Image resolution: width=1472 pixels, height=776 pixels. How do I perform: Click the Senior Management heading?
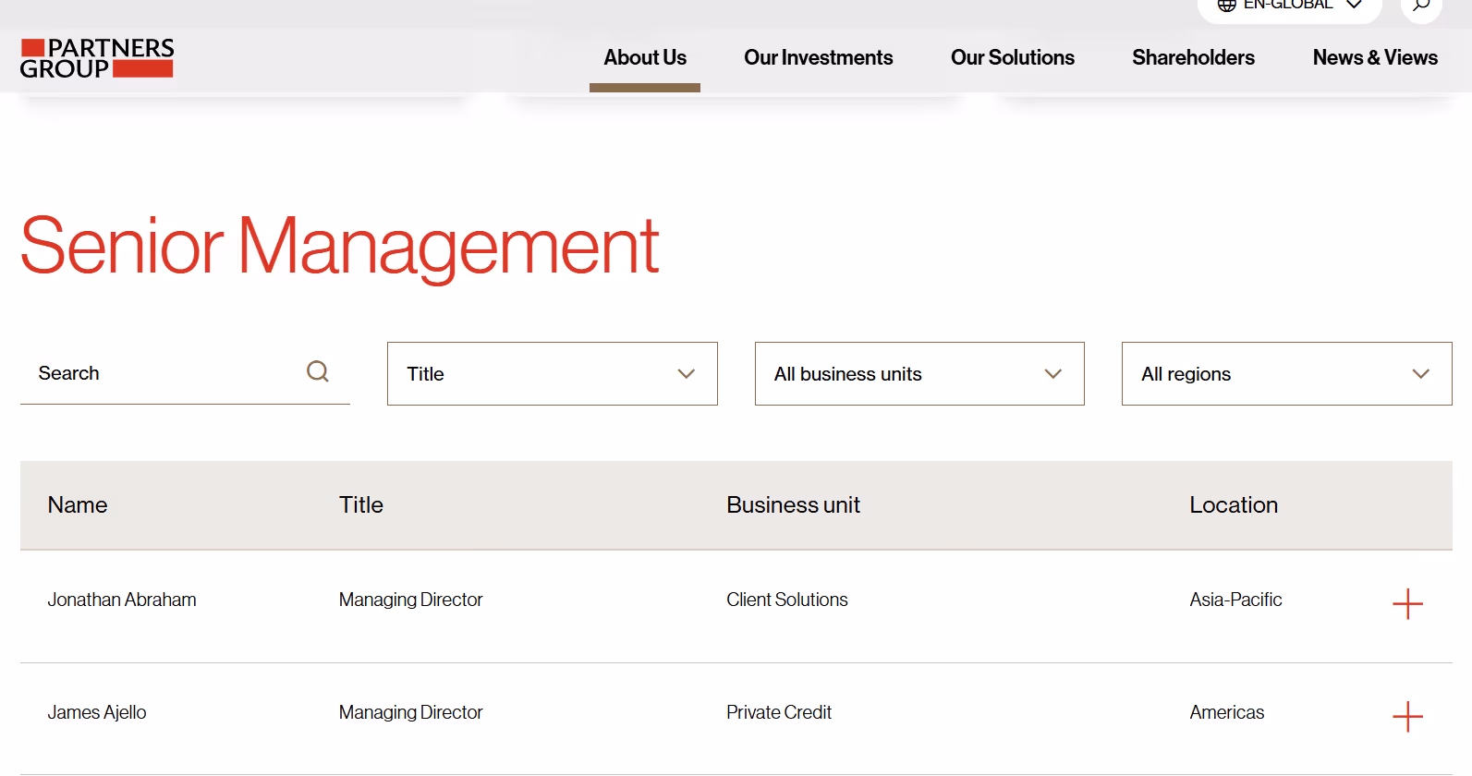[x=340, y=247]
